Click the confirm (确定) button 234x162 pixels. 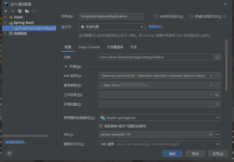tap(172, 154)
